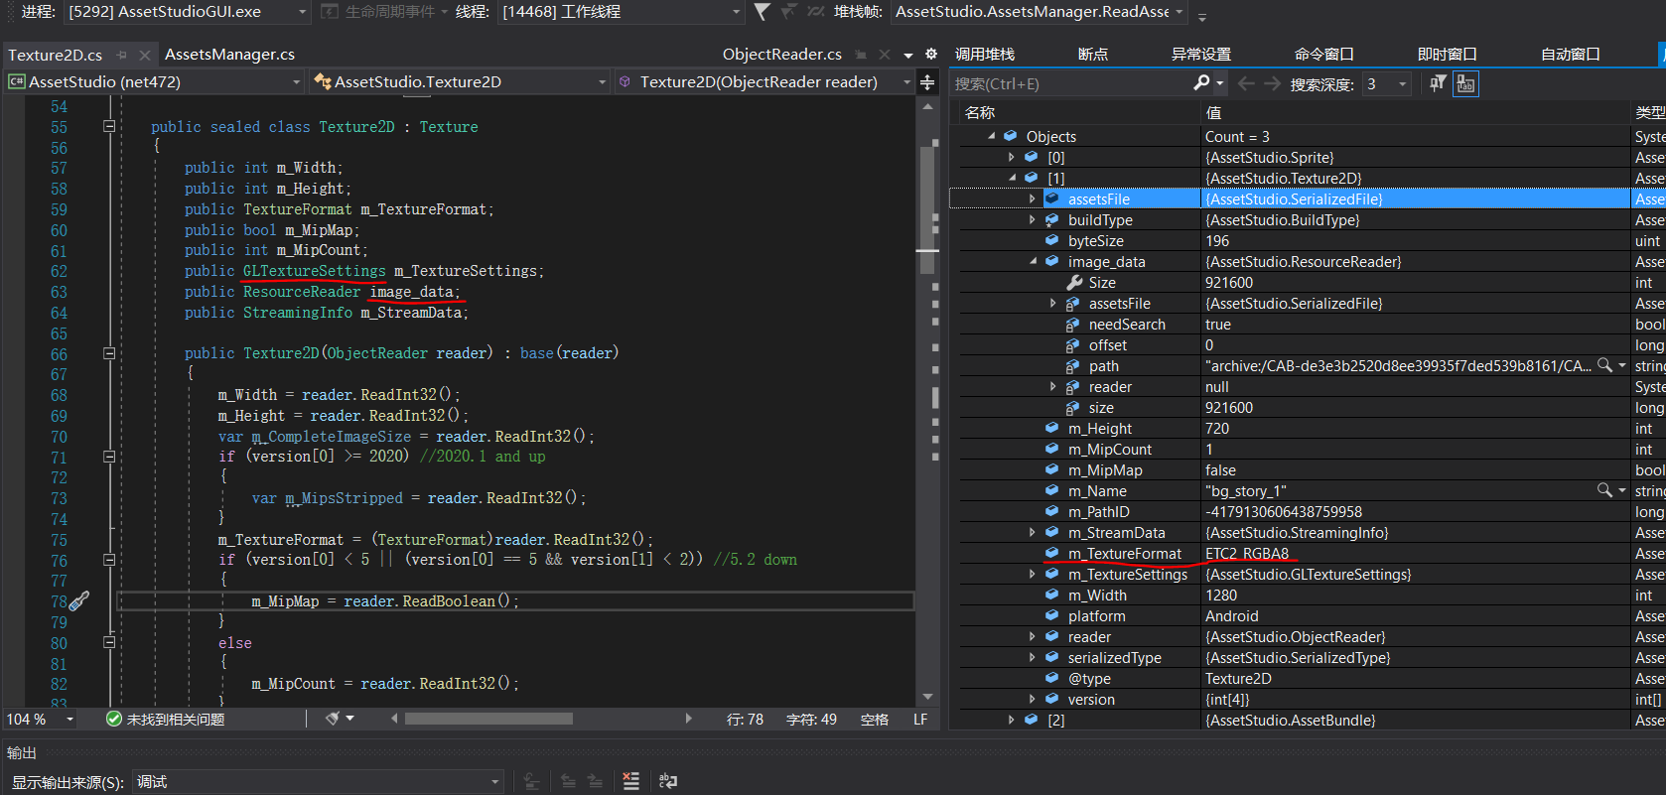Toggle pin on the Texture2D.cs tab
Image resolution: width=1666 pixels, height=795 pixels.
121,55
